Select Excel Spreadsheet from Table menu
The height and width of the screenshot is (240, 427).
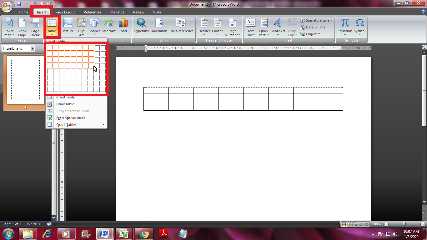coord(70,118)
